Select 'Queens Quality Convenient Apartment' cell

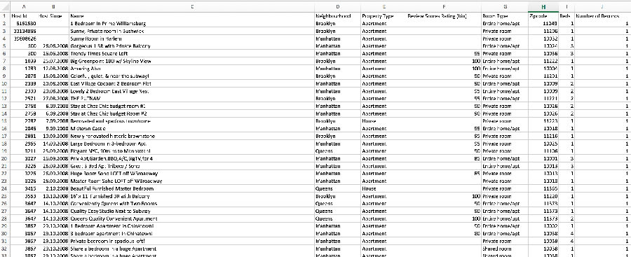click(x=192, y=218)
